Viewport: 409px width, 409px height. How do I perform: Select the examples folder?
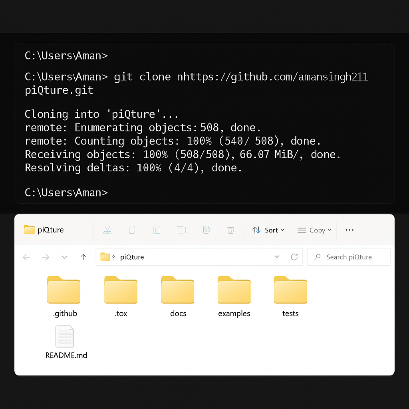pyautogui.click(x=234, y=296)
